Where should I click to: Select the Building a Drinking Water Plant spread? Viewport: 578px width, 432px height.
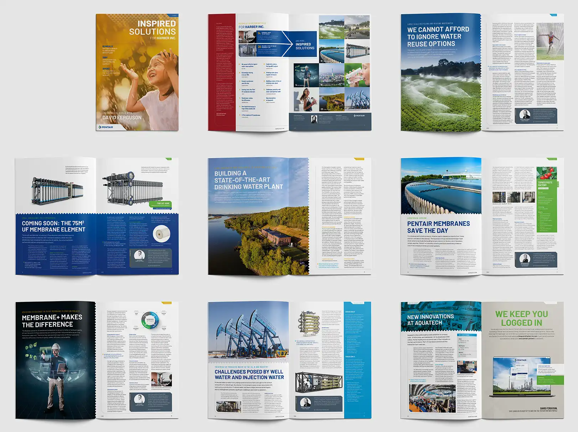click(x=289, y=216)
